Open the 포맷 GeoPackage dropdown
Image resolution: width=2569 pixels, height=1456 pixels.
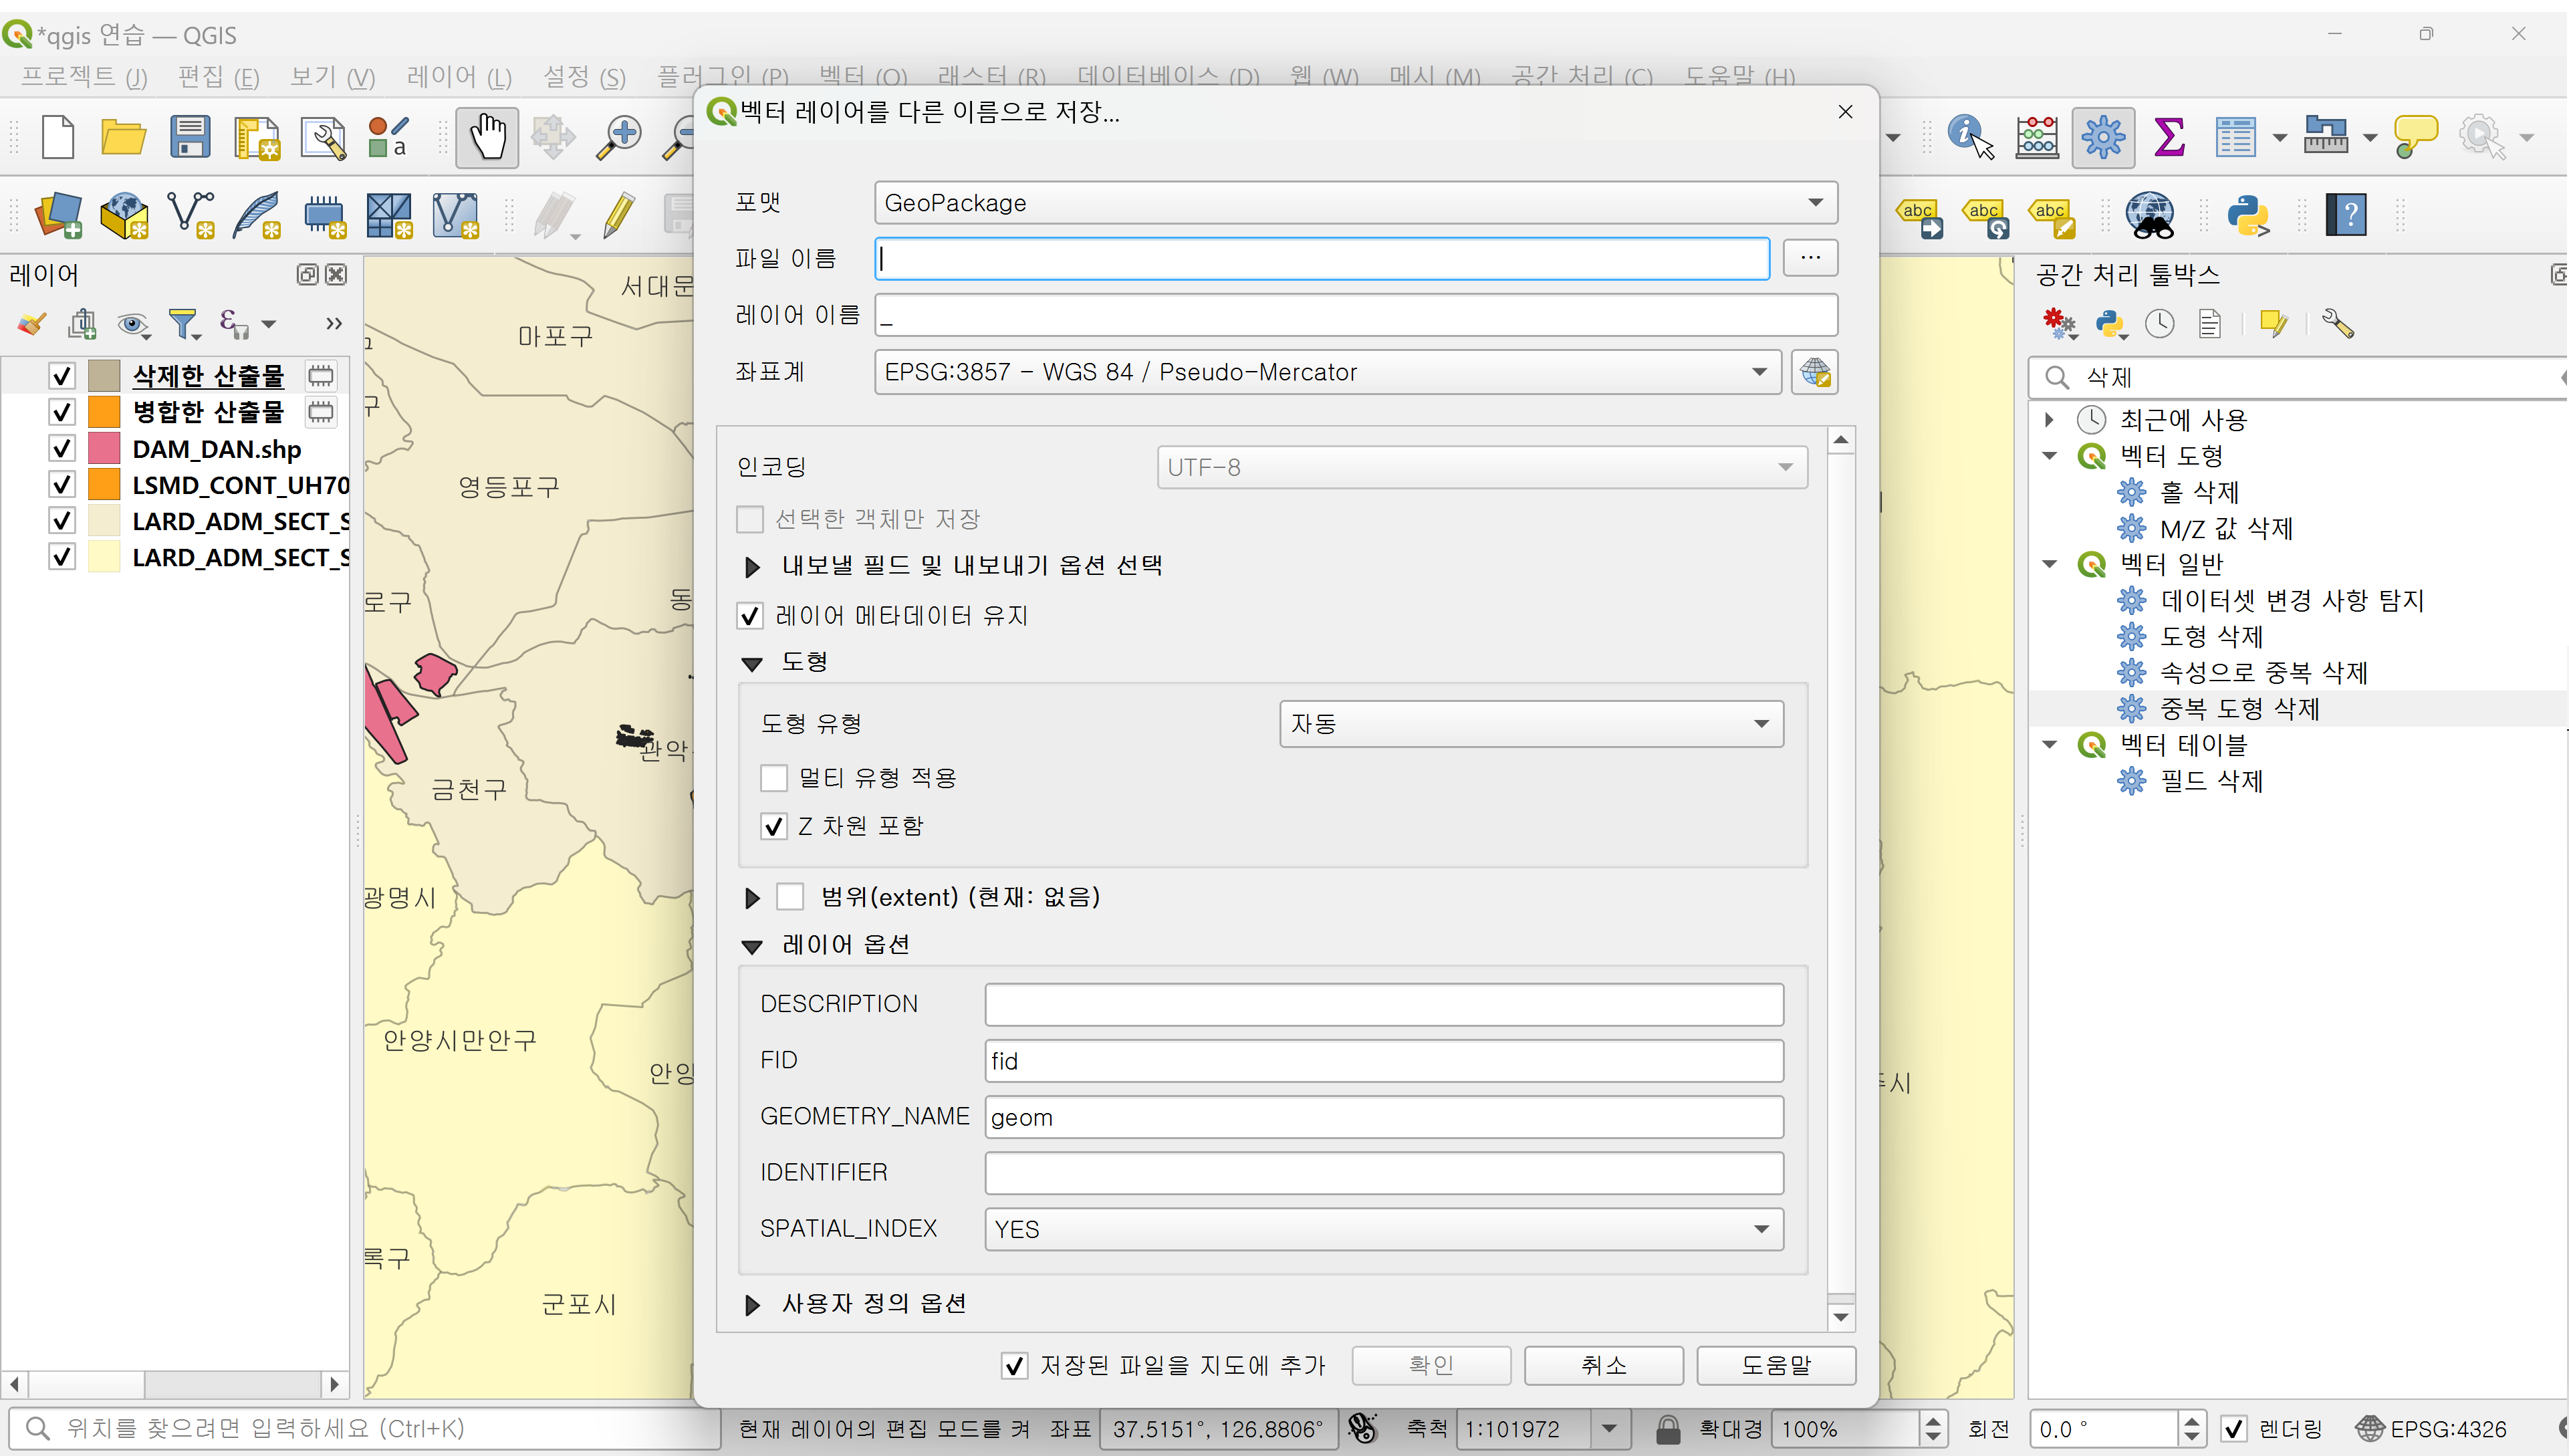coord(1355,203)
